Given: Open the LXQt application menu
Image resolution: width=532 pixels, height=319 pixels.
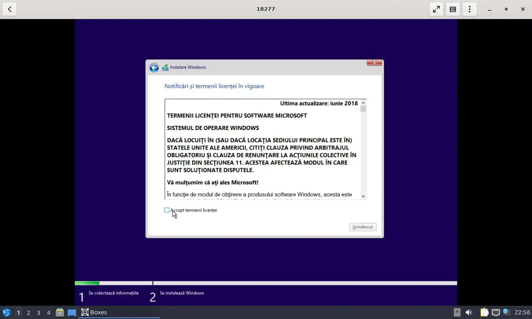Looking at the screenshot, I should pos(6,312).
